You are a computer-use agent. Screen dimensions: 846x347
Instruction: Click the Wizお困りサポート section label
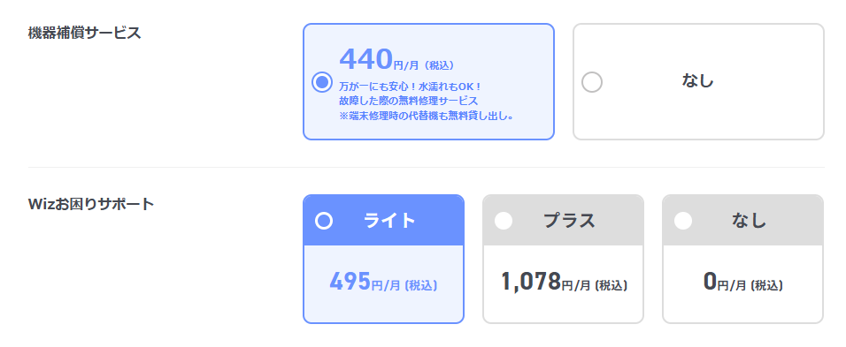(91, 205)
